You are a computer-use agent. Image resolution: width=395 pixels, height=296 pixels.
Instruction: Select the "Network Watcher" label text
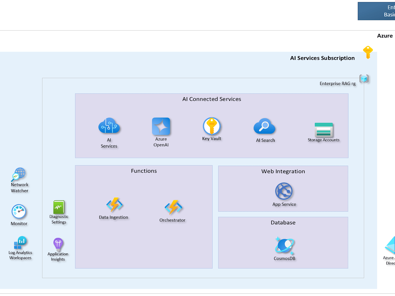[x=19, y=188]
